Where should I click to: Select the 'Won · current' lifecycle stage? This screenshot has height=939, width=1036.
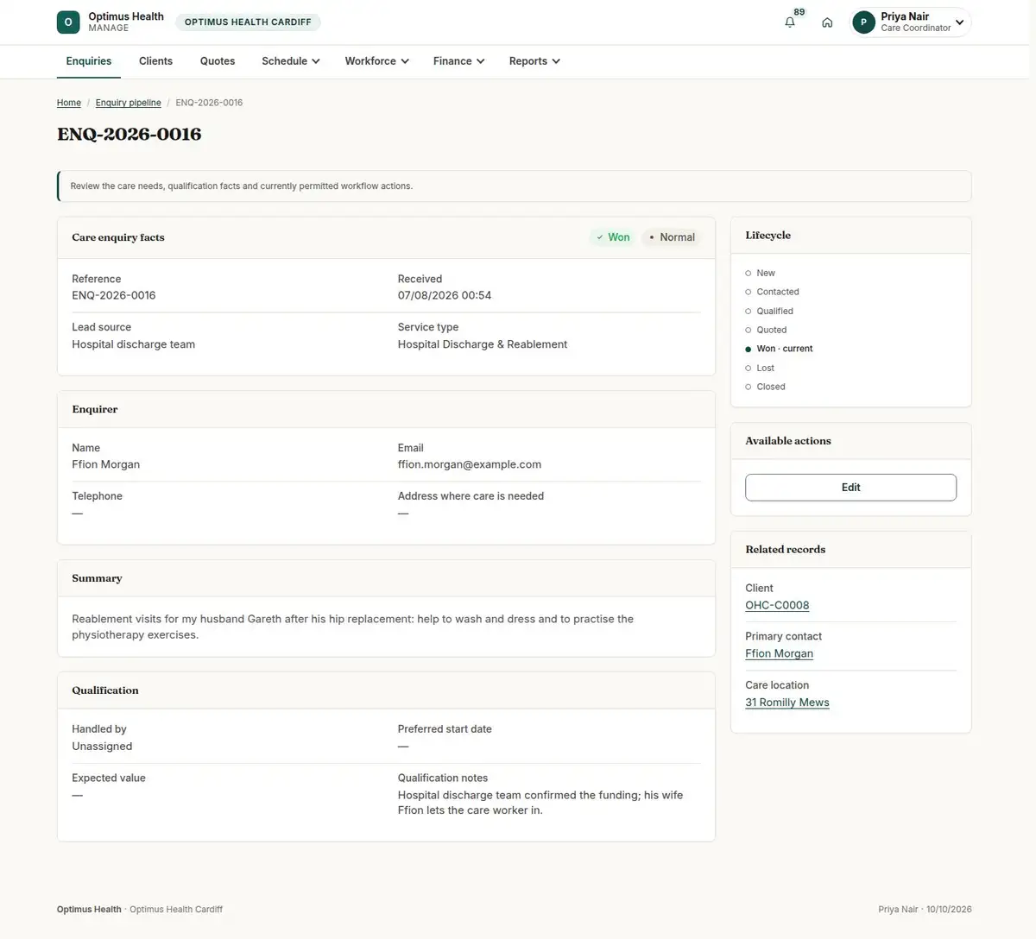point(779,349)
